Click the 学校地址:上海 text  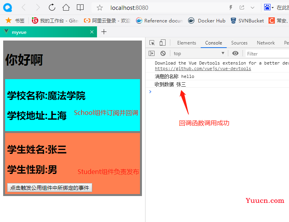pyautogui.click(x=37, y=116)
